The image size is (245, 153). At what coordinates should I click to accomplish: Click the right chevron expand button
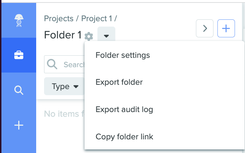coord(205,28)
